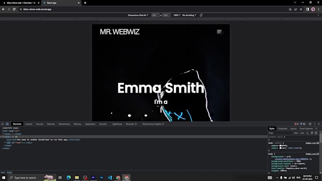The image size is (322, 181).
Task: Open the Lighthouse tab
Action: click(117, 124)
